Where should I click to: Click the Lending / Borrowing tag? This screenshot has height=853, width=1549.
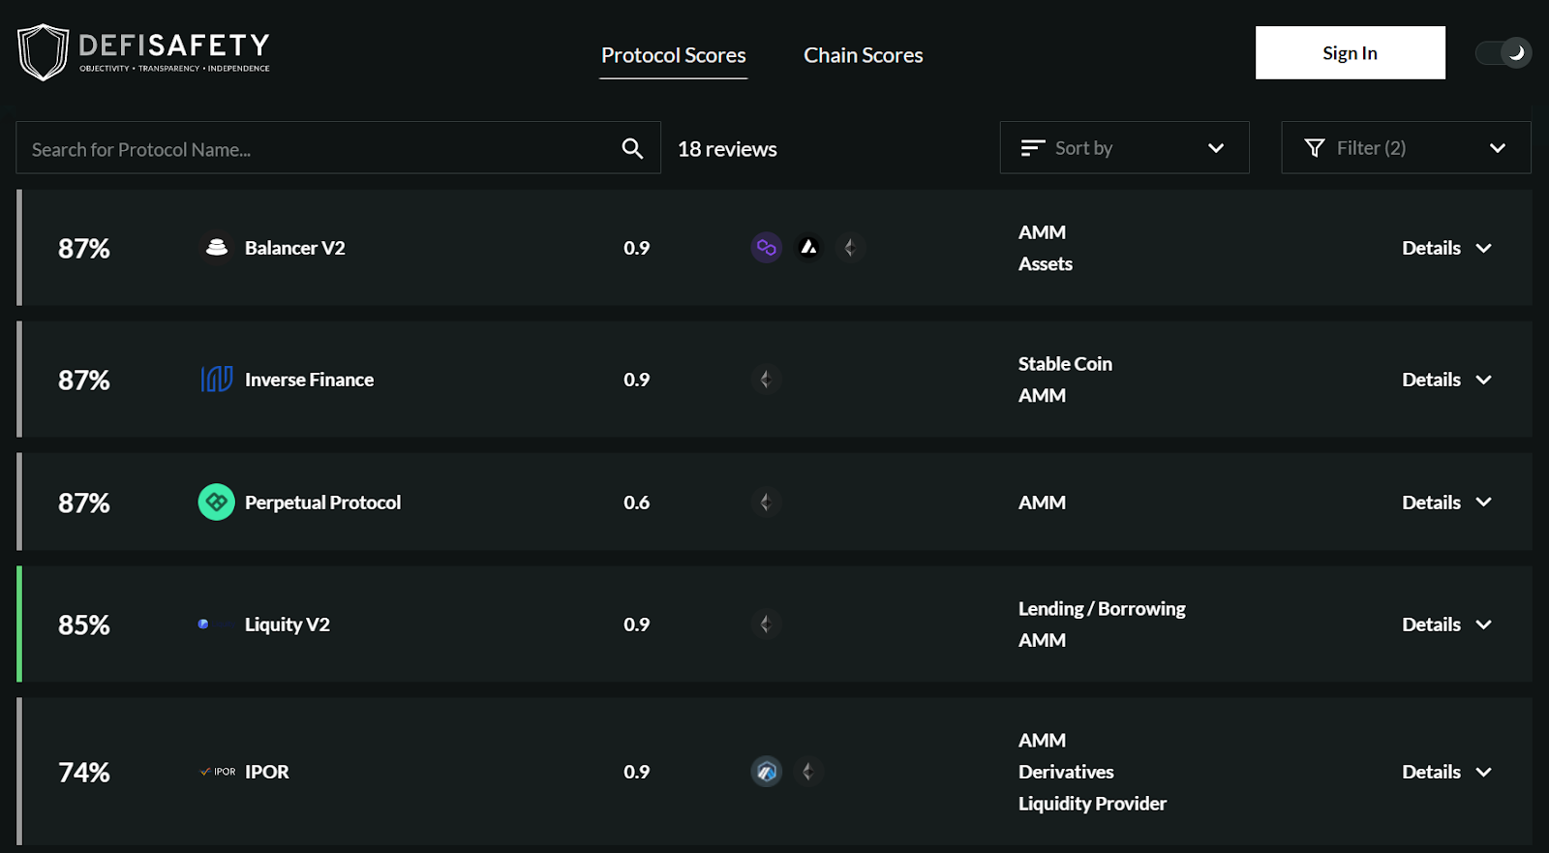tap(1102, 609)
